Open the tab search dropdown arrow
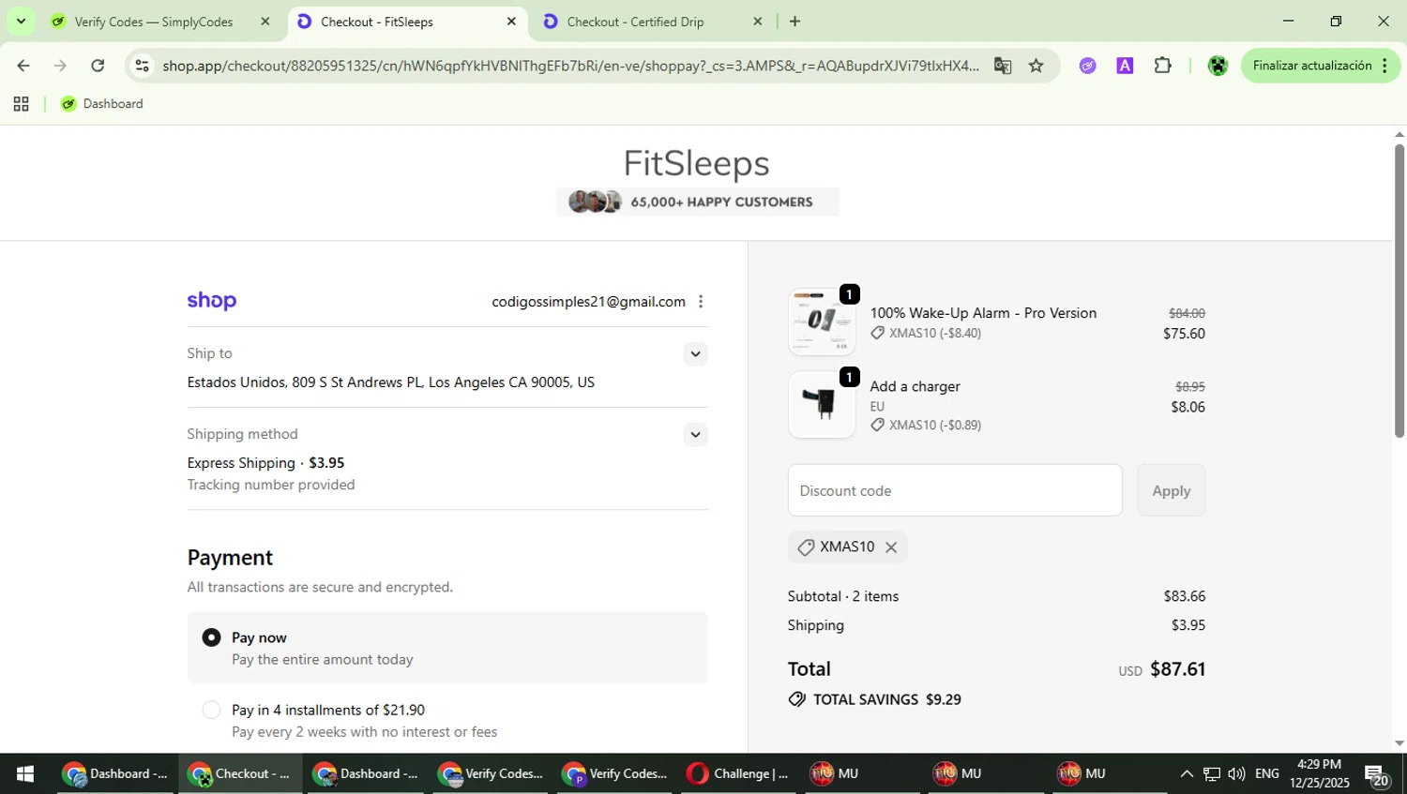Viewport: 1407px width, 794px height. tap(21, 21)
